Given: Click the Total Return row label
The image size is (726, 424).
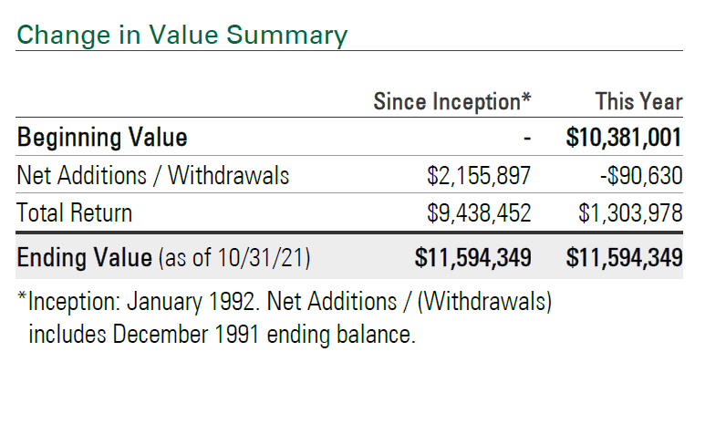Looking at the screenshot, I should tap(75, 213).
